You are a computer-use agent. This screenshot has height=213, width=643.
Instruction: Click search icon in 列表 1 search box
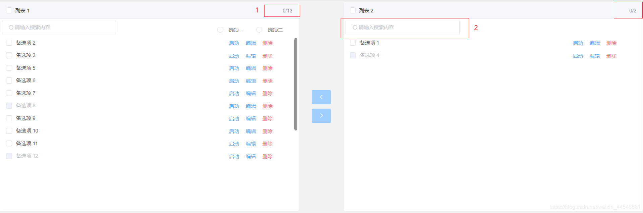11,28
